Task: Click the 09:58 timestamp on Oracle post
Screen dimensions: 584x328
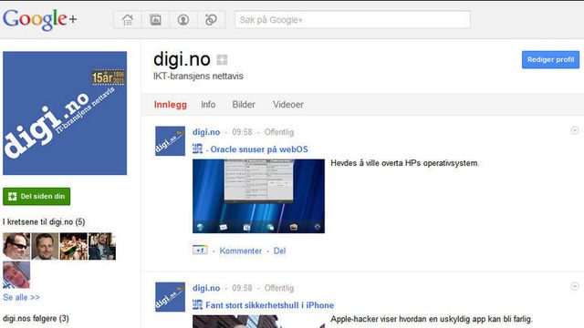Action: coord(242,132)
